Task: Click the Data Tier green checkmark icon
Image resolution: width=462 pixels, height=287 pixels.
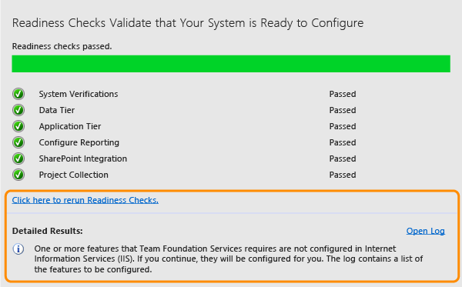Action: [x=18, y=110]
